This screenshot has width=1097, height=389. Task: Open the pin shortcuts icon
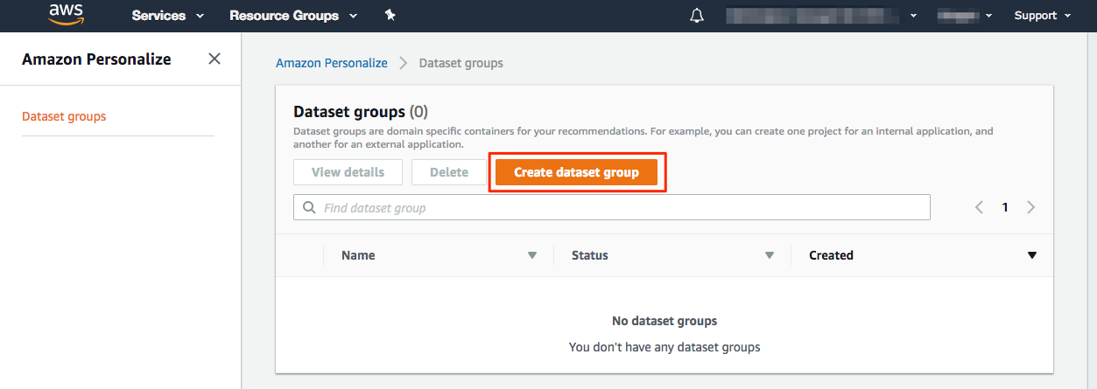390,16
